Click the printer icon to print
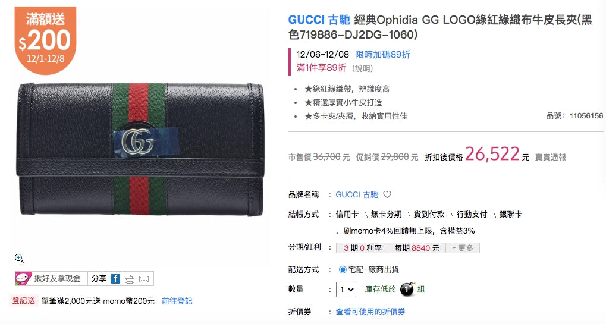606x324 pixels. click(x=130, y=279)
